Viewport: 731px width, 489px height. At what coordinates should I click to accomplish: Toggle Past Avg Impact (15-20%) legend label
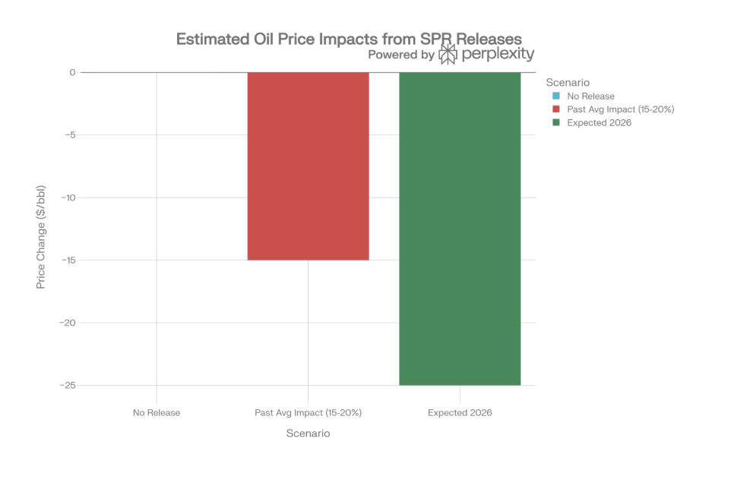click(620, 109)
